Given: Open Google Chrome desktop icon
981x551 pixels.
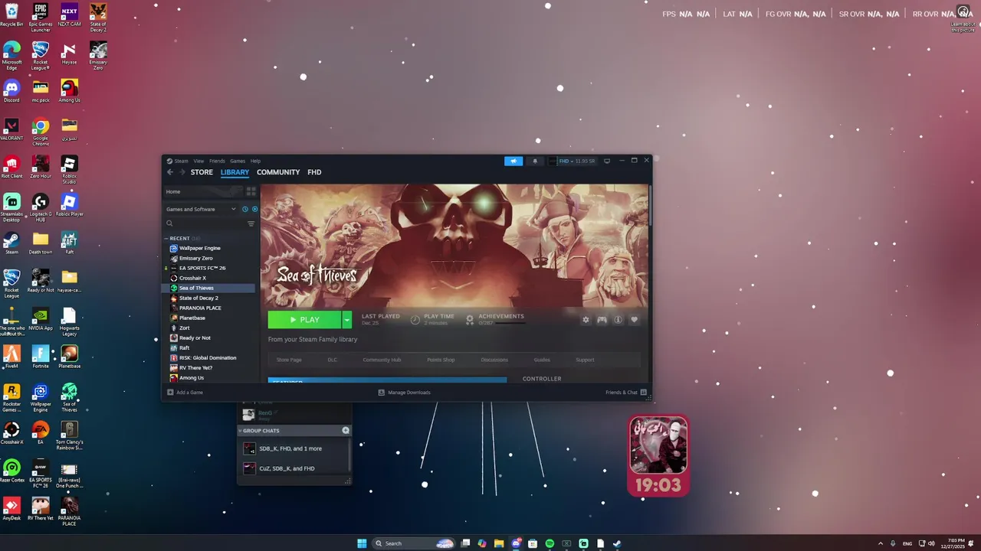Looking at the screenshot, I should tap(41, 132).
